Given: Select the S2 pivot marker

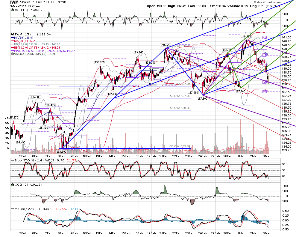Looking at the screenshot, I should point(265,91).
